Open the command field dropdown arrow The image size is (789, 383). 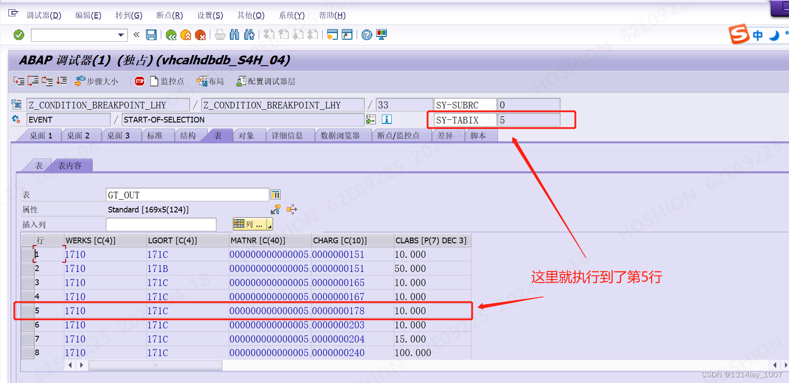[x=121, y=35]
